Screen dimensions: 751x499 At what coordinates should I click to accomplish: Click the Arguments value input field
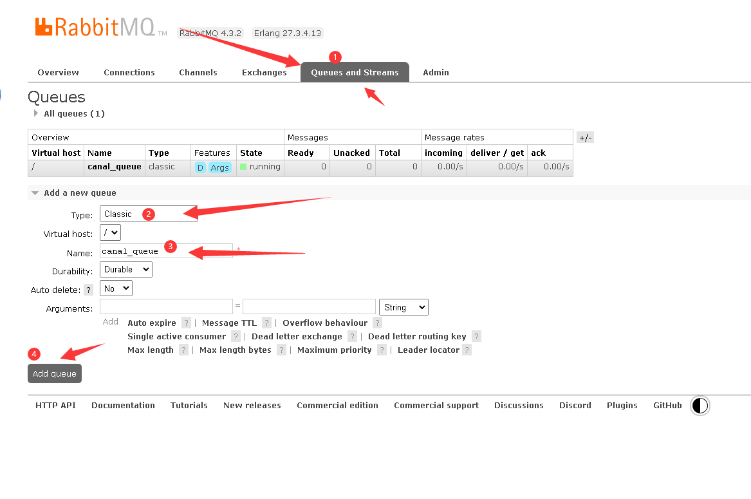(x=309, y=306)
